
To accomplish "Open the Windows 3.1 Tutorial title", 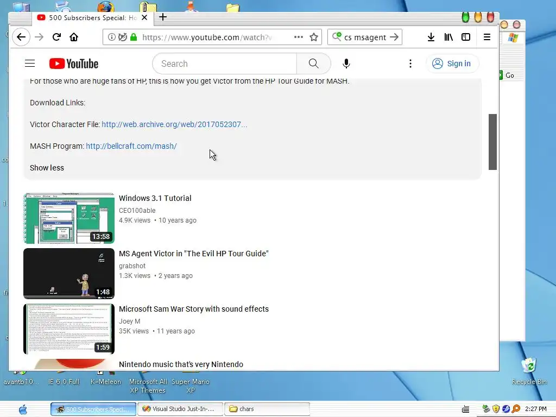I will (x=155, y=198).
